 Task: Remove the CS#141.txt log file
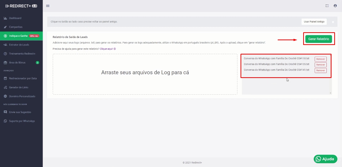(320, 70)
